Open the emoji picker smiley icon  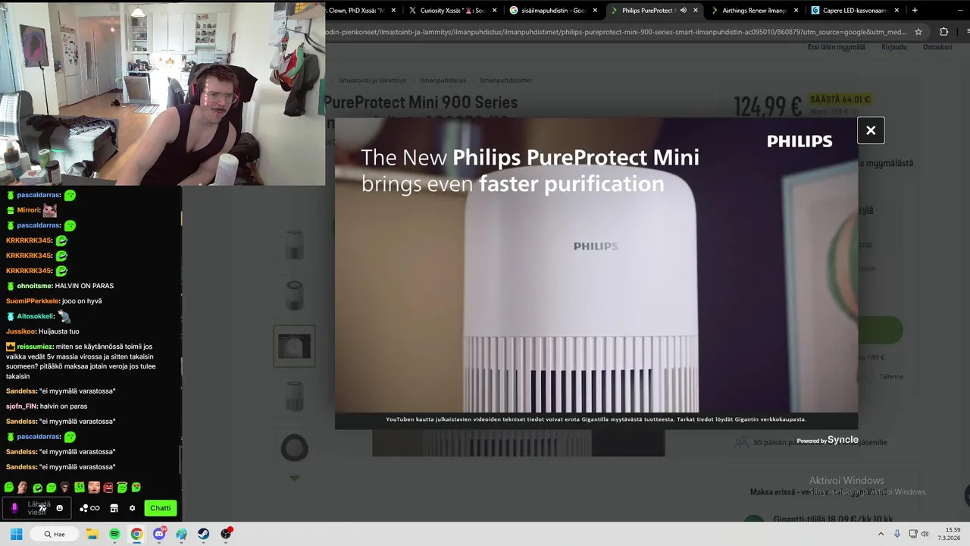(59, 508)
